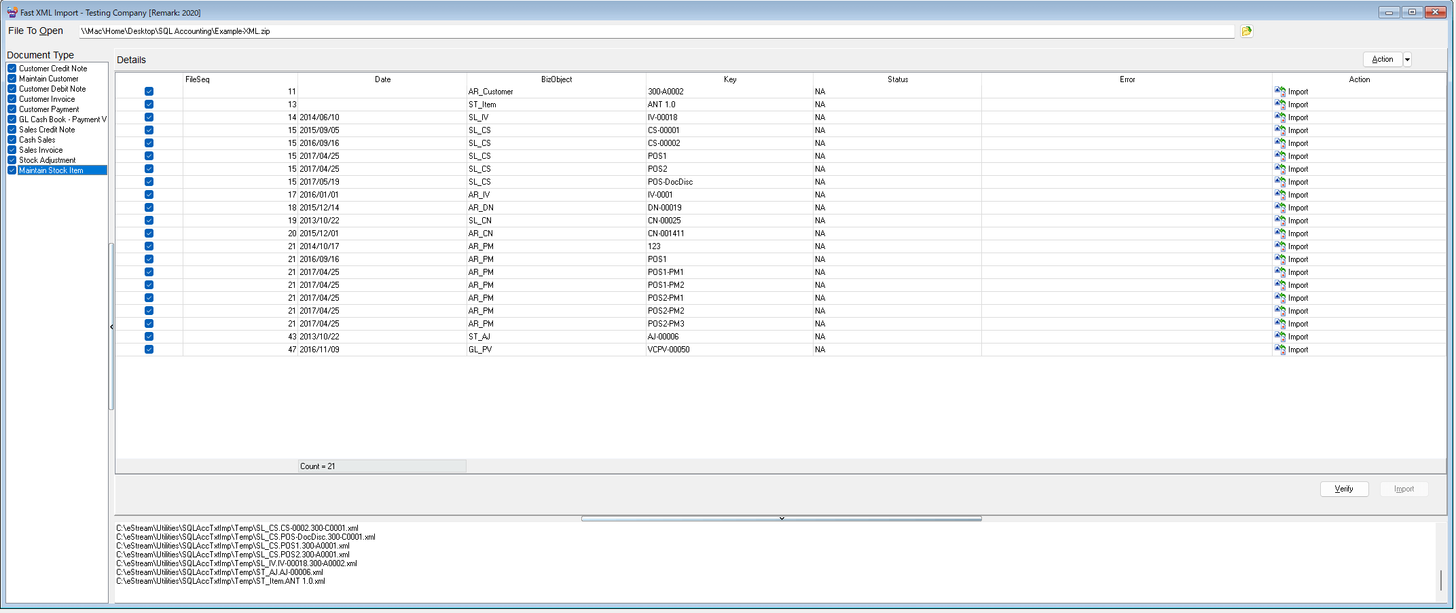The image size is (1456, 613).
Task: Click Import icon for IV-00018 row
Action: pyautogui.click(x=1280, y=117)
